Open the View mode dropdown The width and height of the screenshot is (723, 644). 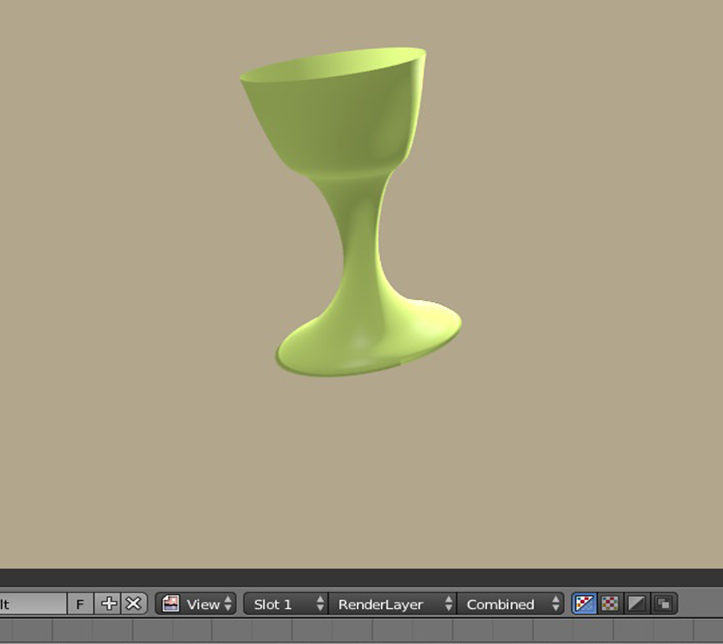[196, 604]
